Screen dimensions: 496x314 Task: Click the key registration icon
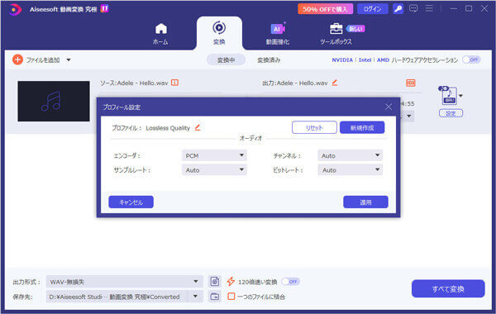[x=398, y=9]
